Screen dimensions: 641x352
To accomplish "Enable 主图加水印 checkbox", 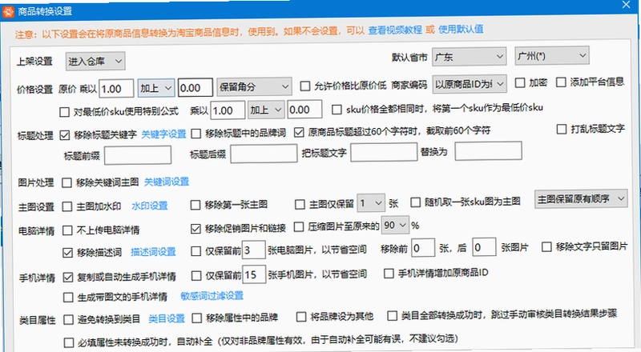I will click(67, 206).
